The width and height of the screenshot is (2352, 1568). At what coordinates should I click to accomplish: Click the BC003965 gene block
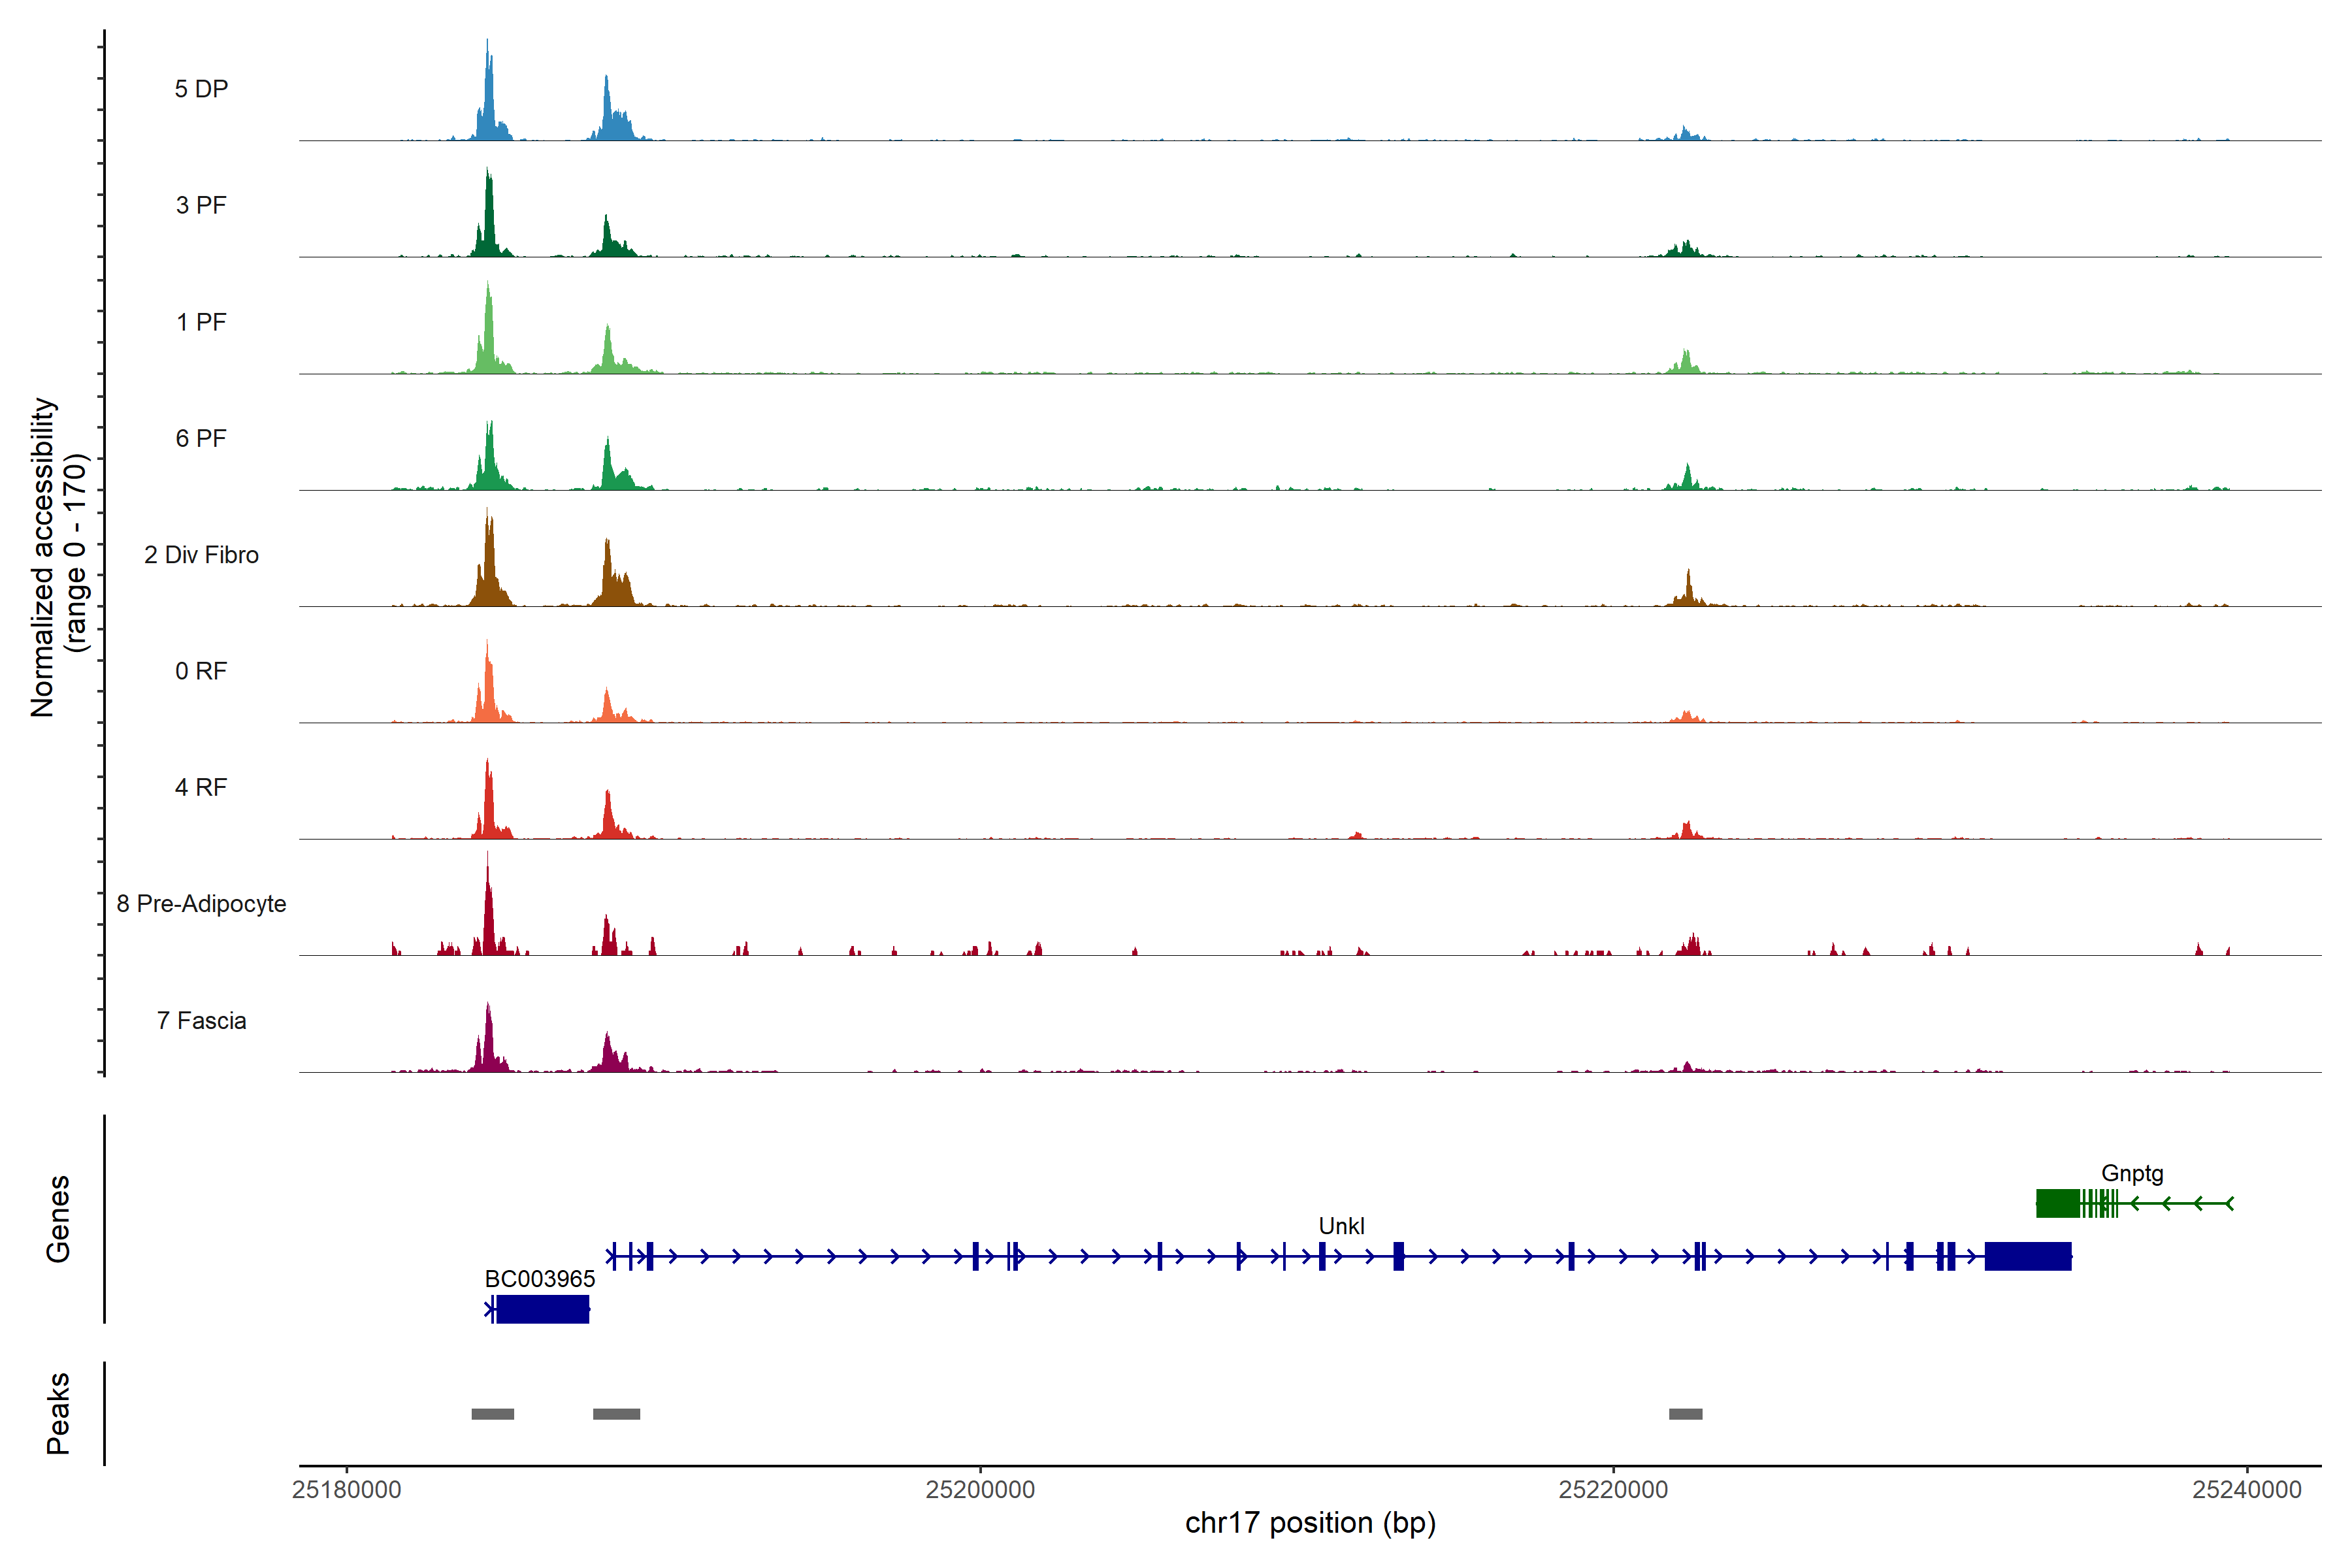(x=542, y=1309)
